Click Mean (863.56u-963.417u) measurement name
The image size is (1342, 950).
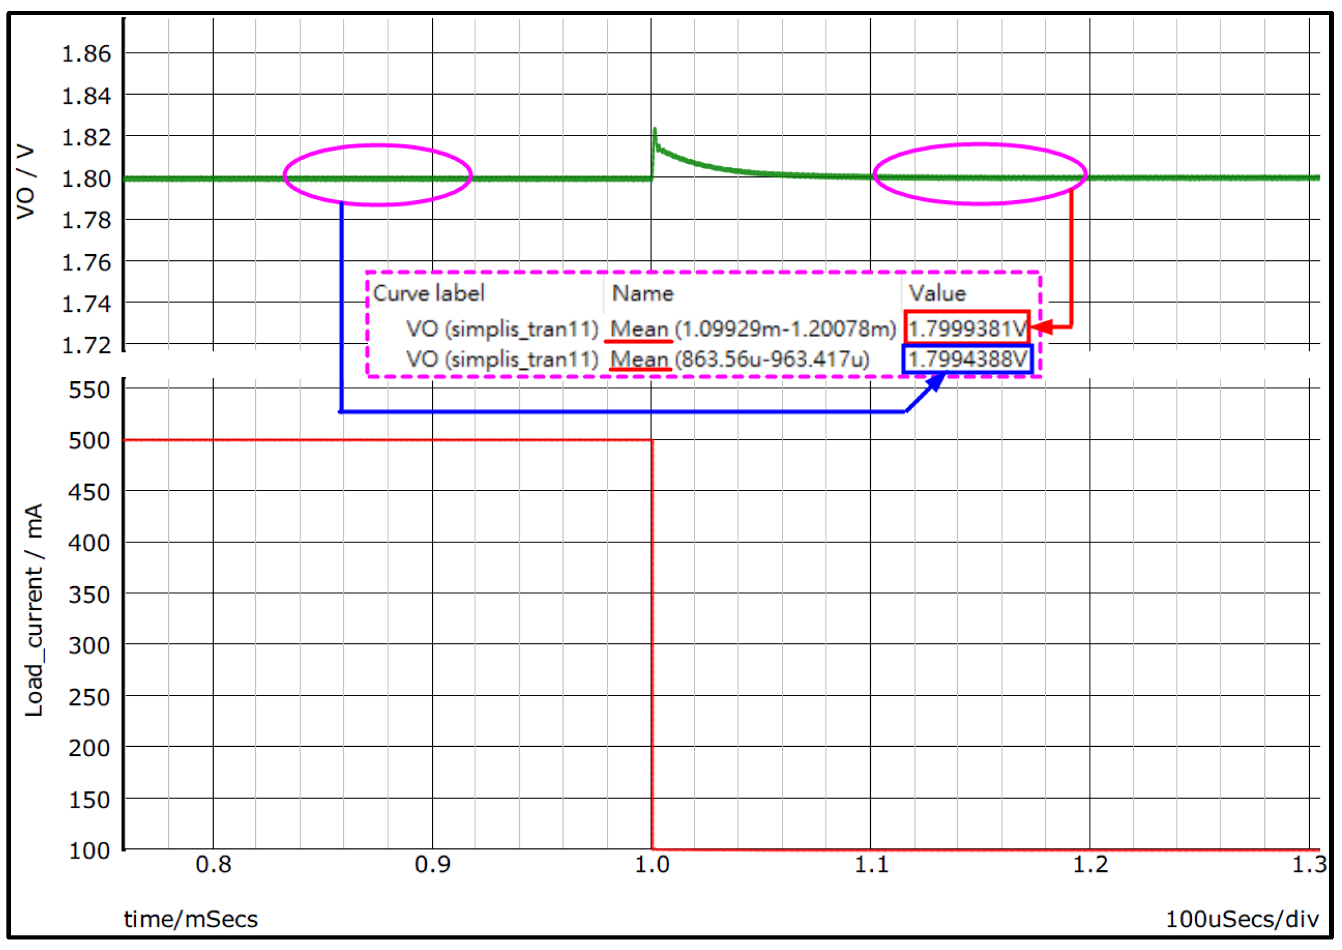click(x=739, y=359)
